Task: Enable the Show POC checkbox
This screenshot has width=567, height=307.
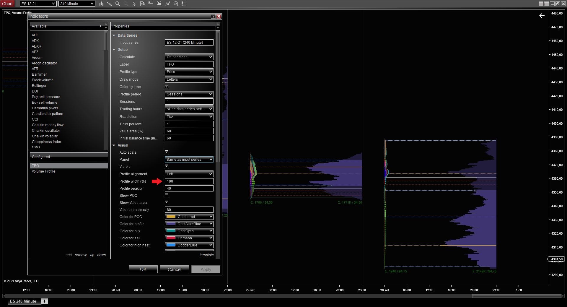Action: click(167, 195)
